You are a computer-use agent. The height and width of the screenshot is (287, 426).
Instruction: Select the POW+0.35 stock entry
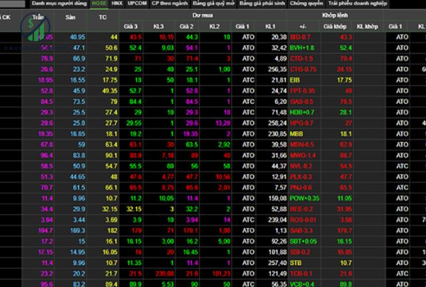click(x=305, y=198)
